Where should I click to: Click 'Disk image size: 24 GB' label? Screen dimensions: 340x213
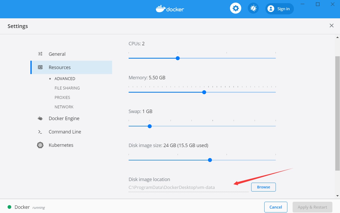168,145
